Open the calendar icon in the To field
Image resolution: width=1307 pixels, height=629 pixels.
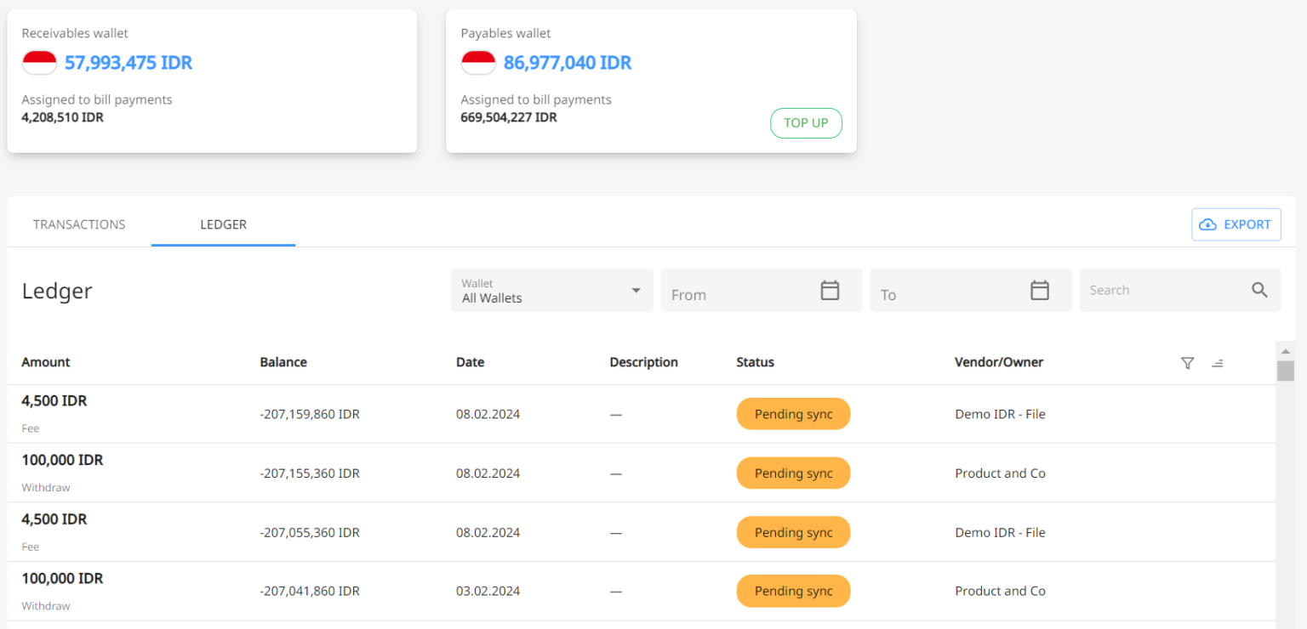(1040, 290)
